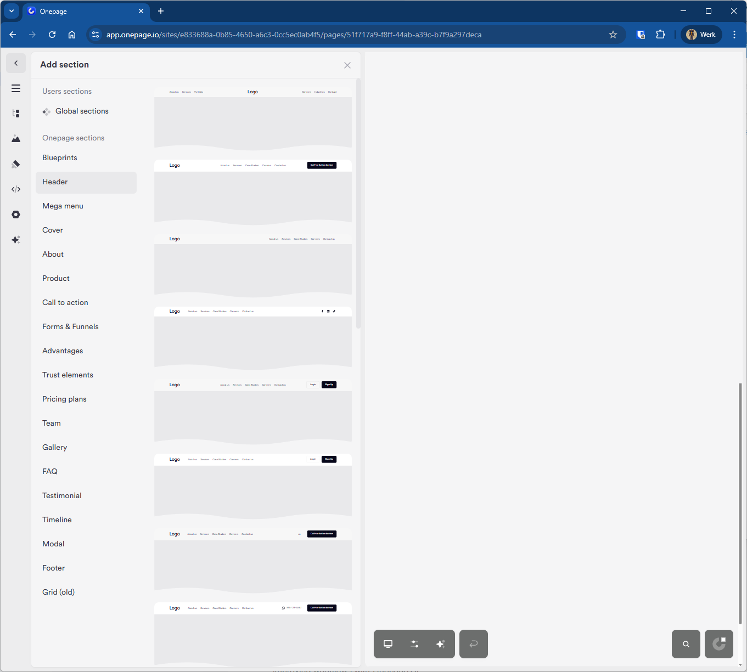Open the custom code icon in sidebar
Viewport: 747px width, 672px height.
pyautogui.click(x=16, y=189)
